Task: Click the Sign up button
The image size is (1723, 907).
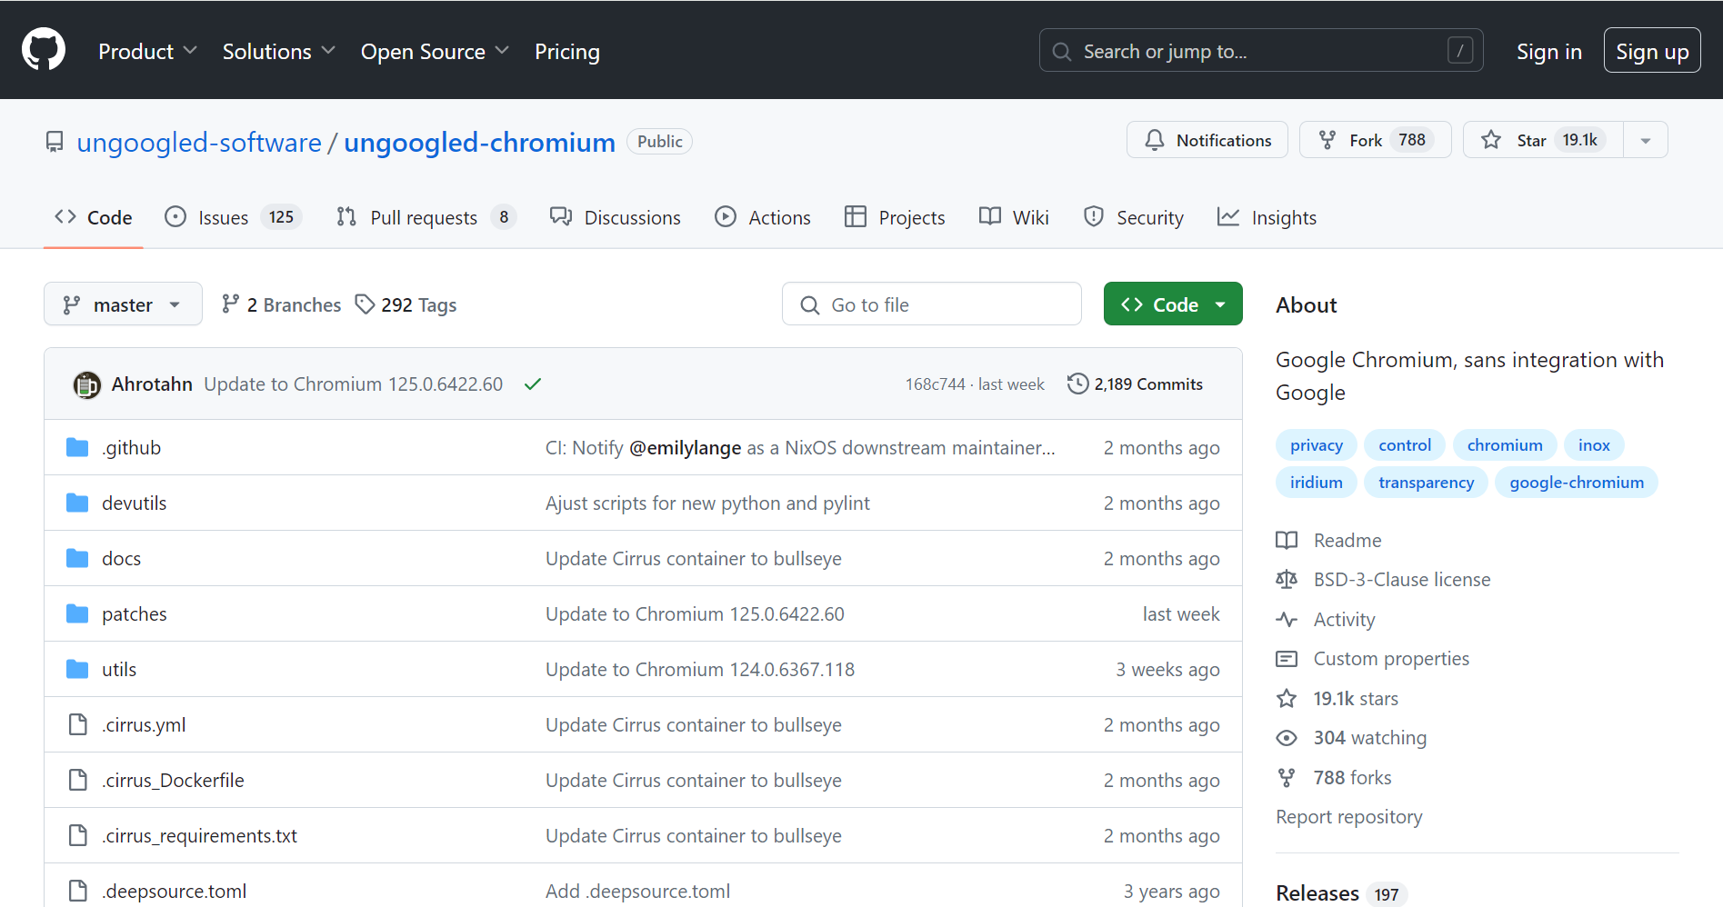Action: click(1652, 50)
